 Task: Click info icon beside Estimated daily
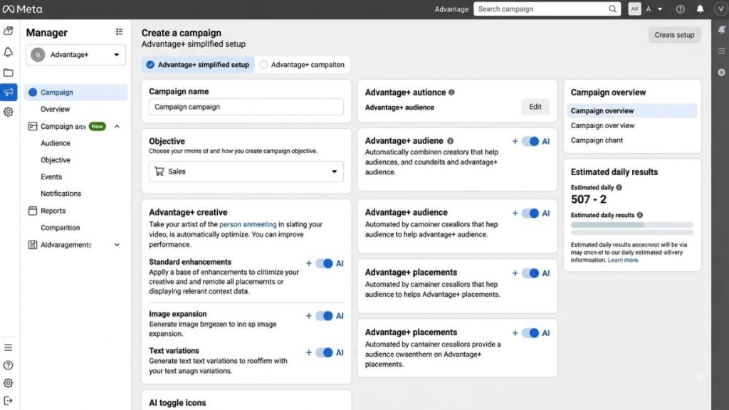click(x=619, y=187)
